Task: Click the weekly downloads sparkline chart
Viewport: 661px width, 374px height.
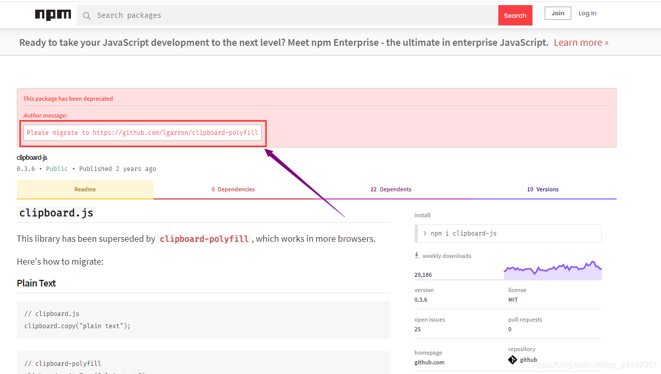Action: 552,271
